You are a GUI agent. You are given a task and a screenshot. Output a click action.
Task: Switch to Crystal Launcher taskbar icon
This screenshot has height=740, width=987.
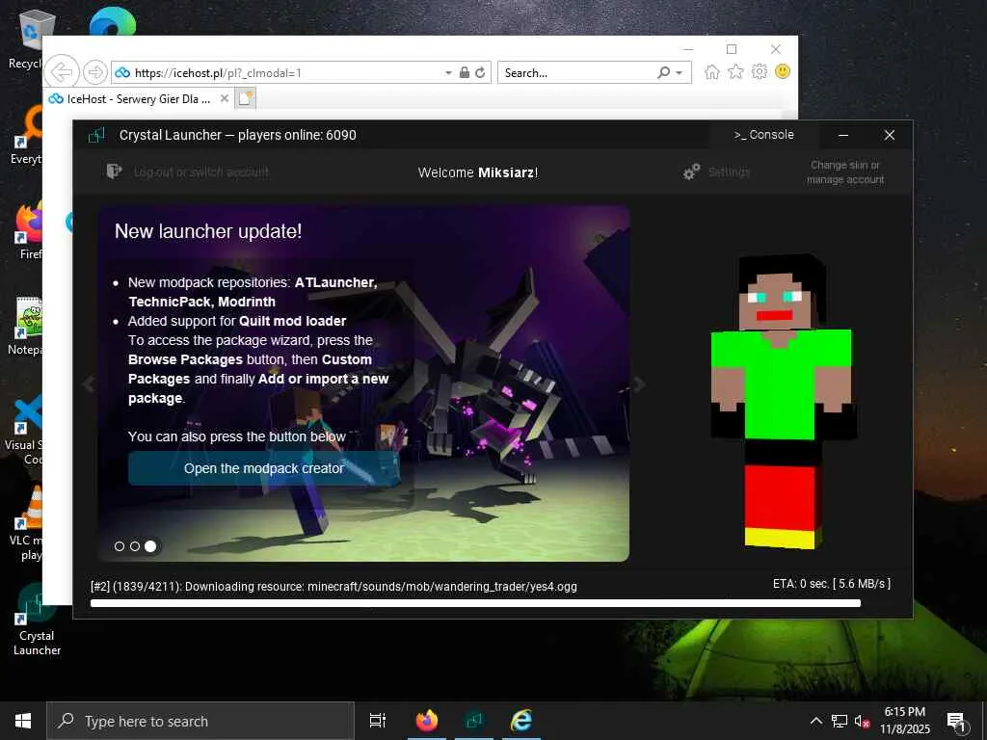pyautogui.click(x=474, y=721)
